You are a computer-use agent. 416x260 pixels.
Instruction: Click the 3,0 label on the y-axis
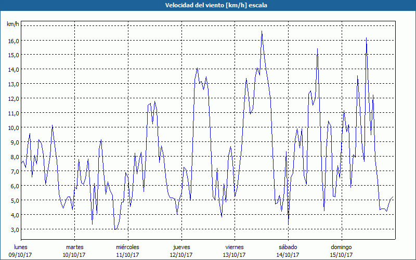[x=15, y=229]
